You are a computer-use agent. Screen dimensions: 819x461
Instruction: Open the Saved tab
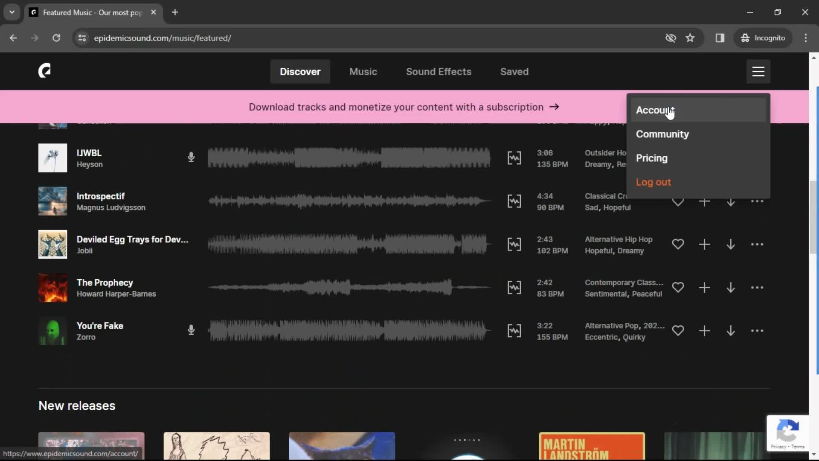pos(514,72)
